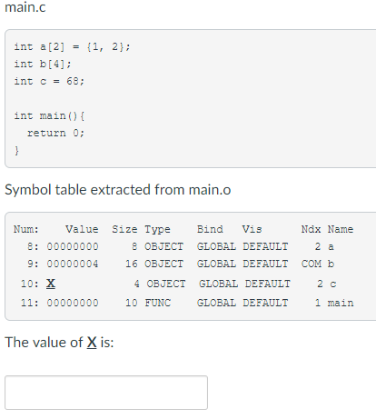
Task: Click the main.c heading text
Action: click(x=25, y=7)
